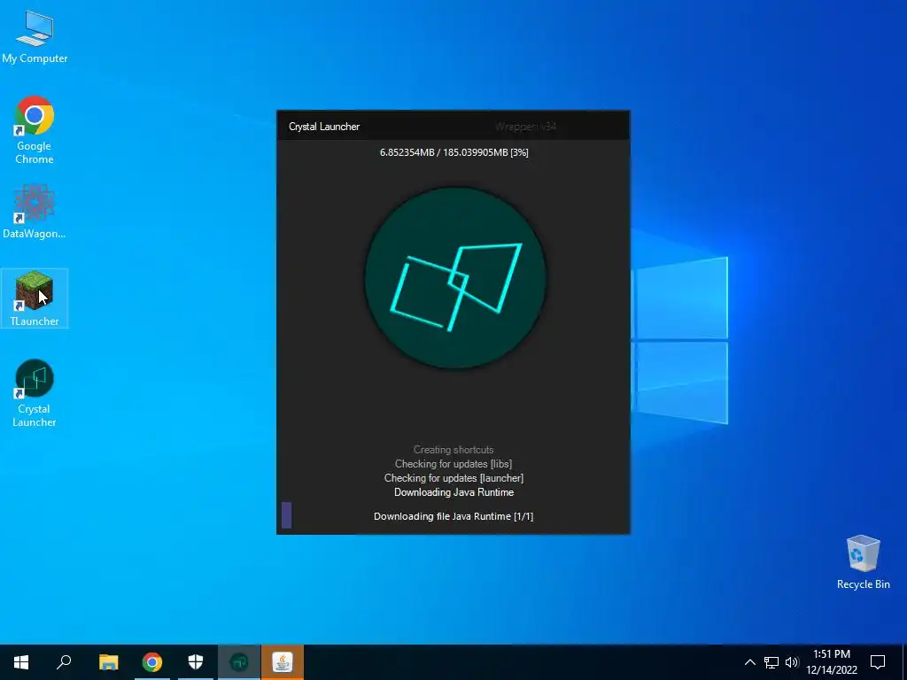
Task: Open the My Computer desktop icon
Action: point(35,37)
